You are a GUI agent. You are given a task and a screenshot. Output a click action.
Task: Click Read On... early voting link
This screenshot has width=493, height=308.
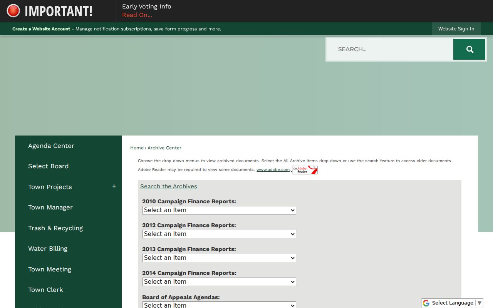coord(137,15)
